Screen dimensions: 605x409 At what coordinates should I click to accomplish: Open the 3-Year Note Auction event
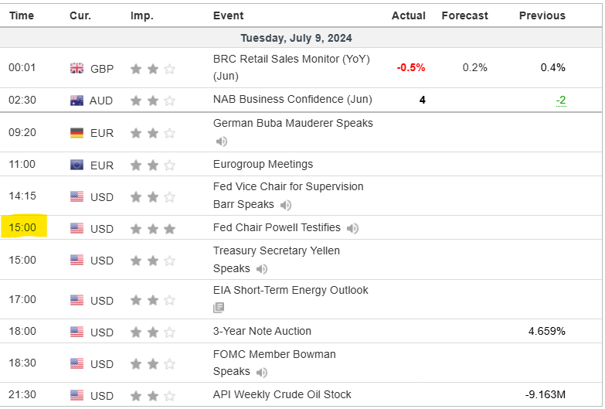(262, 331)
